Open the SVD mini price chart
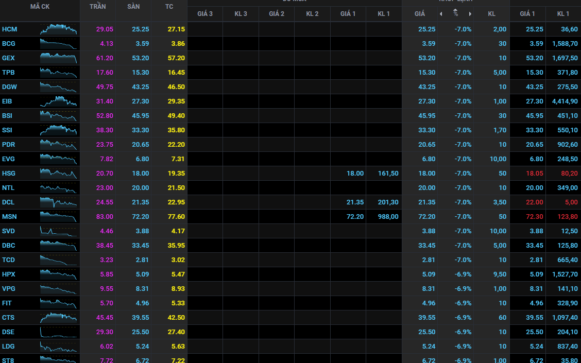Image resolution: width=581 pixels, height=363 pixels. tap(59, 231)
